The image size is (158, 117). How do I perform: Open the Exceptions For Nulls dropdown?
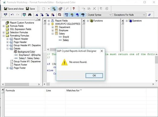click(130, 15)
